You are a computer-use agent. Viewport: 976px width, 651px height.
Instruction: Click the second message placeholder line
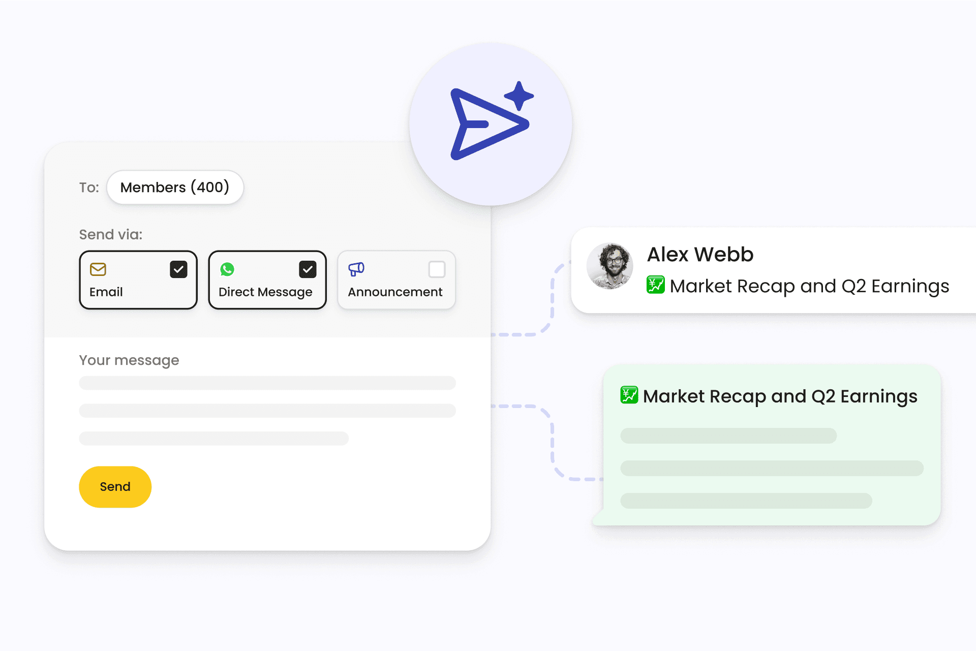[267, 411]
